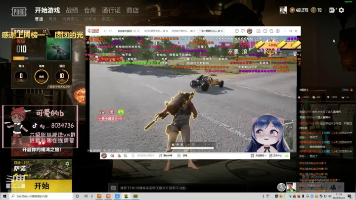
Task: Open watch history clock icon
Action: click(x=236, y=31)
